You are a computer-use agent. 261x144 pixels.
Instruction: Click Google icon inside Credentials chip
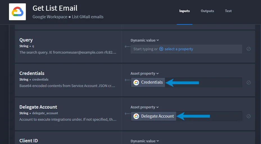[x=136, y=82]
